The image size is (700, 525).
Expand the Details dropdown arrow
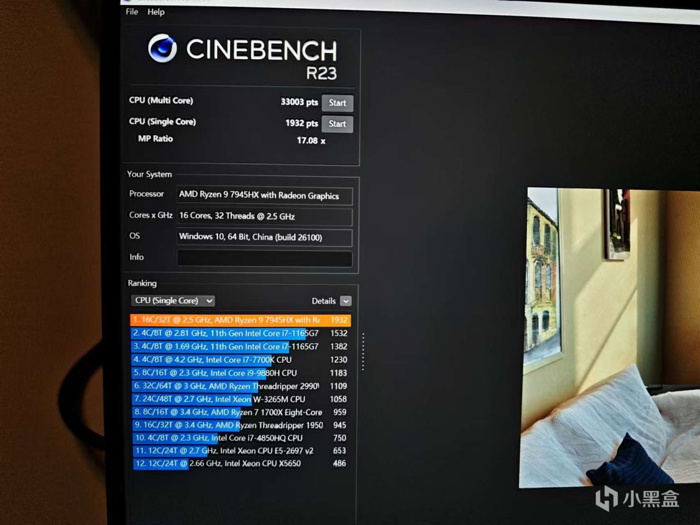tap(346, 301)
